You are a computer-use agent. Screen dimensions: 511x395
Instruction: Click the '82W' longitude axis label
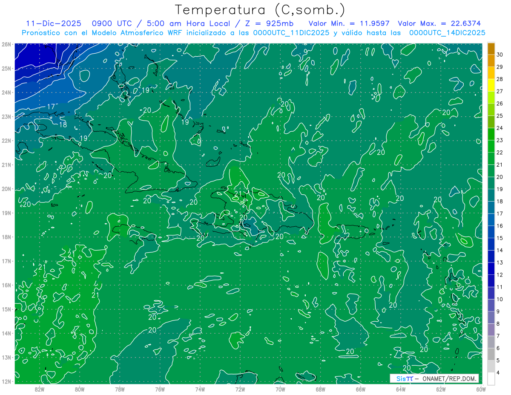coord(39,389)
